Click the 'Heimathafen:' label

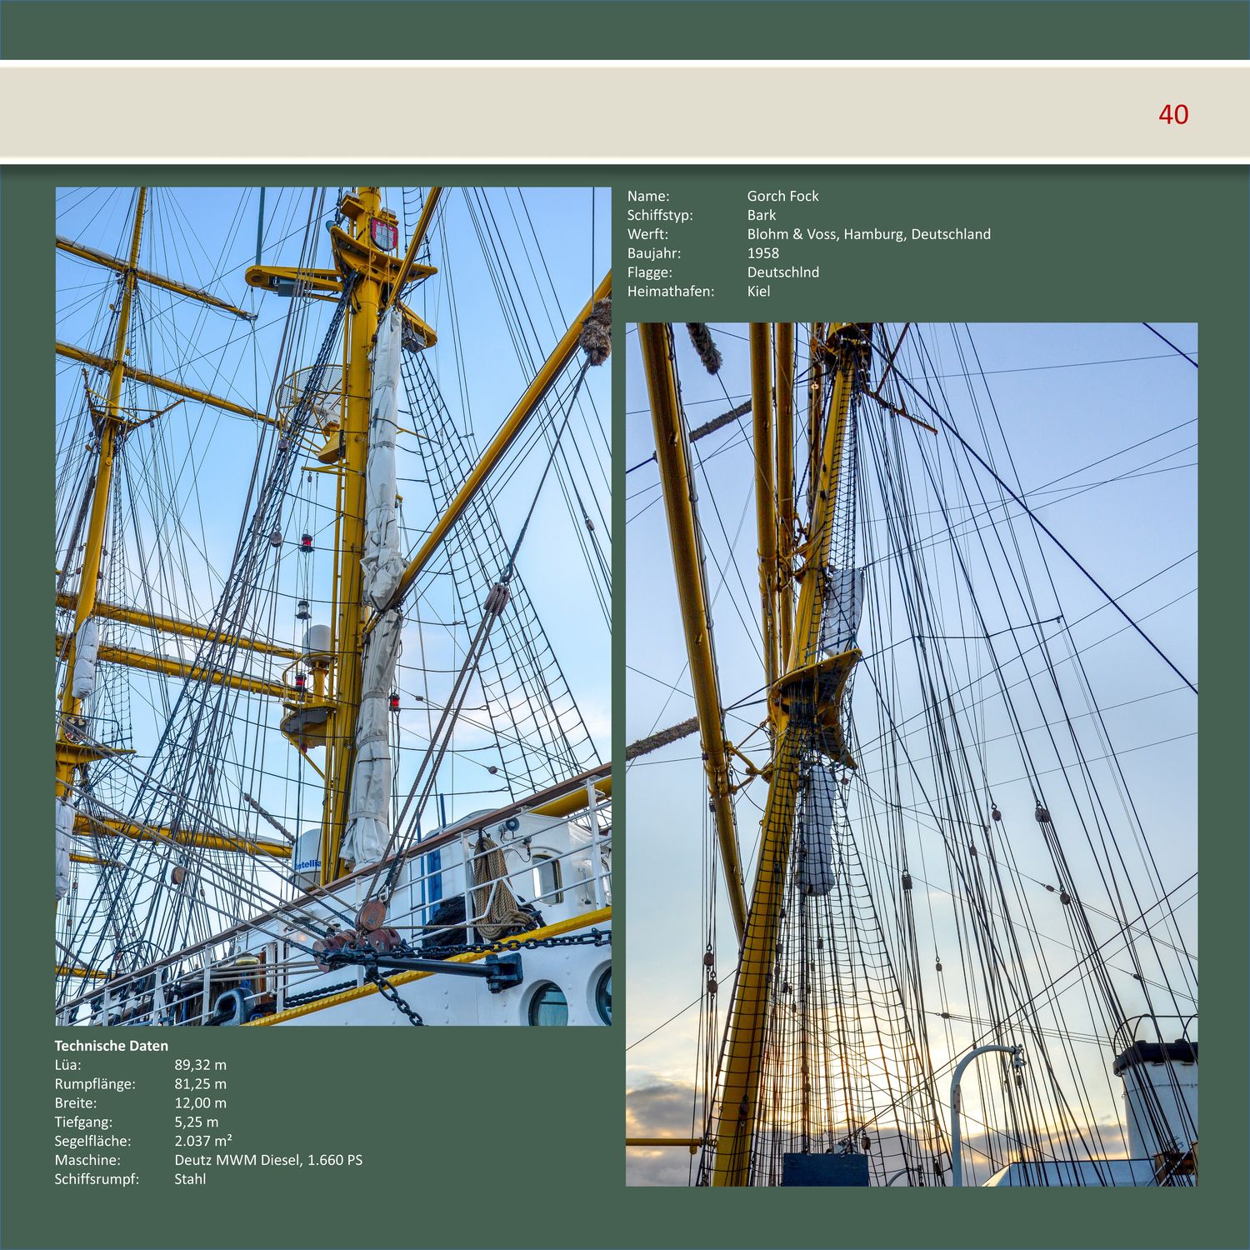671,292
